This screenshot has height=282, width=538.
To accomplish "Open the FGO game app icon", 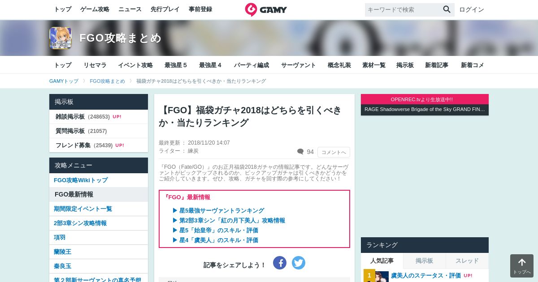I will click(x=61, y=38).
